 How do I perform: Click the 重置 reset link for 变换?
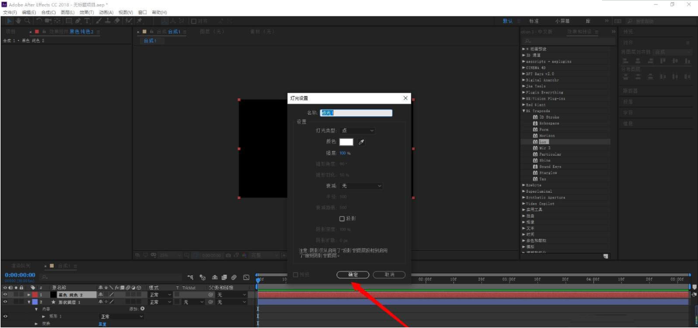pyautogui.click(x=102, y=324)
